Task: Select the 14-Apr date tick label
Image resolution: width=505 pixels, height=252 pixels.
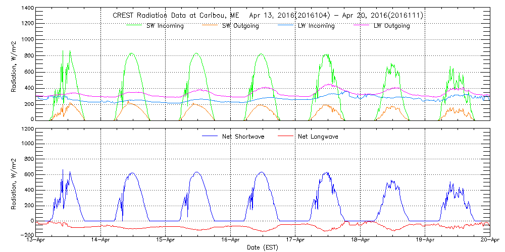Action: point(102,241)
